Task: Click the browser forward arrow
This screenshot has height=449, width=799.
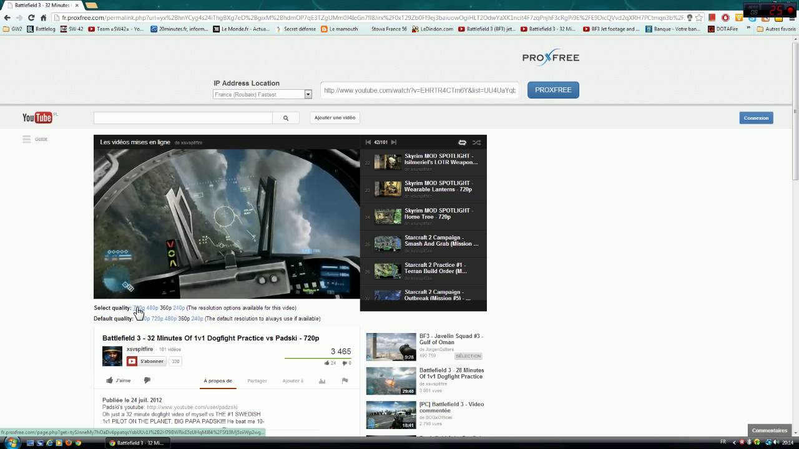Action: pyautogui.click(x=19, y=18)
